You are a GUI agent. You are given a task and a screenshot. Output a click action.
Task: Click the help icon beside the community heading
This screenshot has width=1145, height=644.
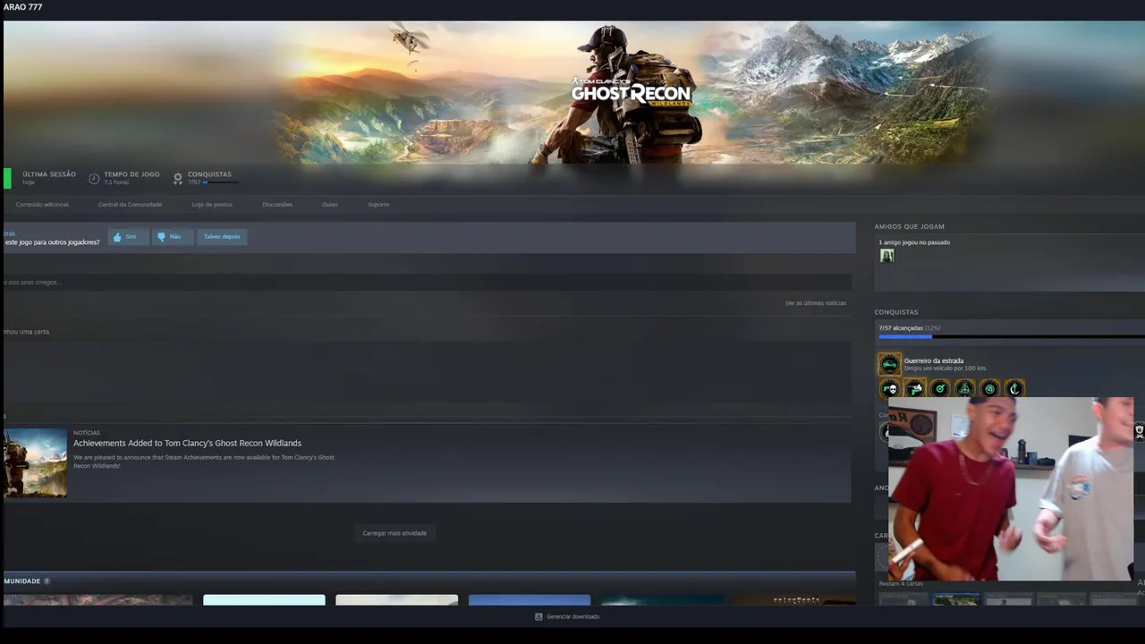[47, 581]
